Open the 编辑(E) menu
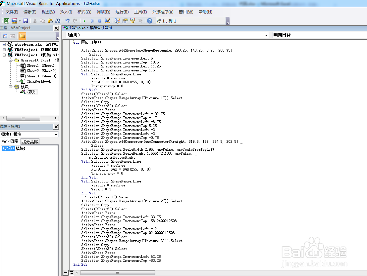 pos(30,12)
